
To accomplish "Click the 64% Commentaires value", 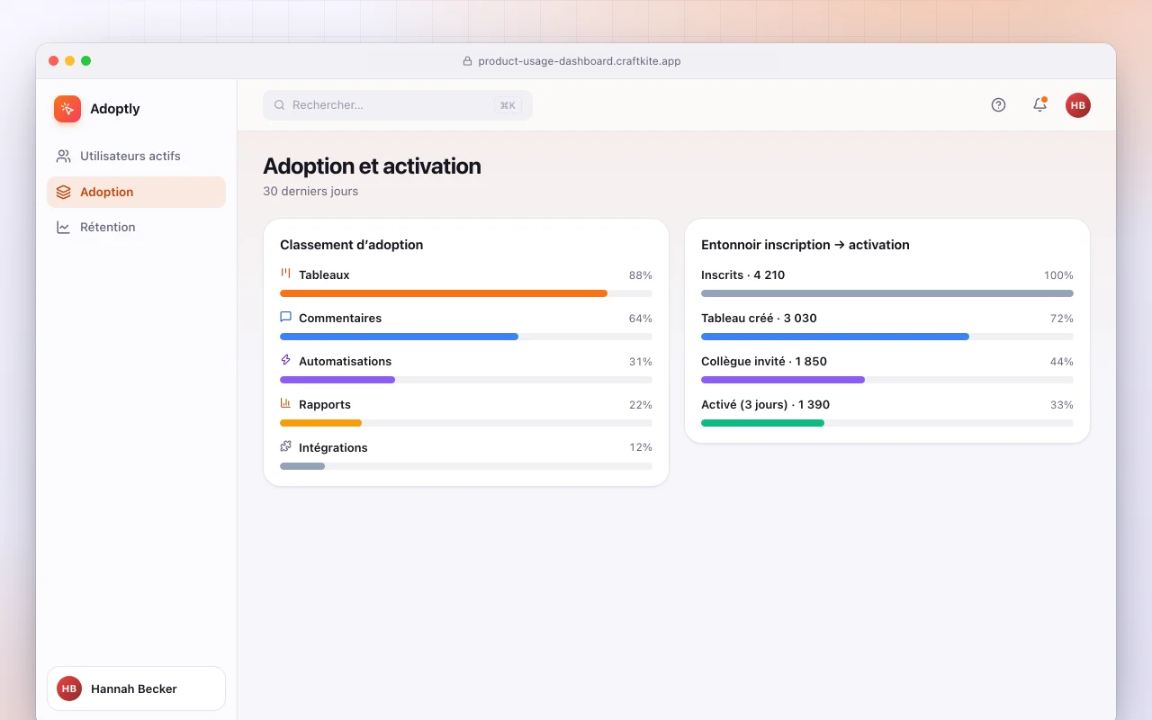I will coord(641,319).
